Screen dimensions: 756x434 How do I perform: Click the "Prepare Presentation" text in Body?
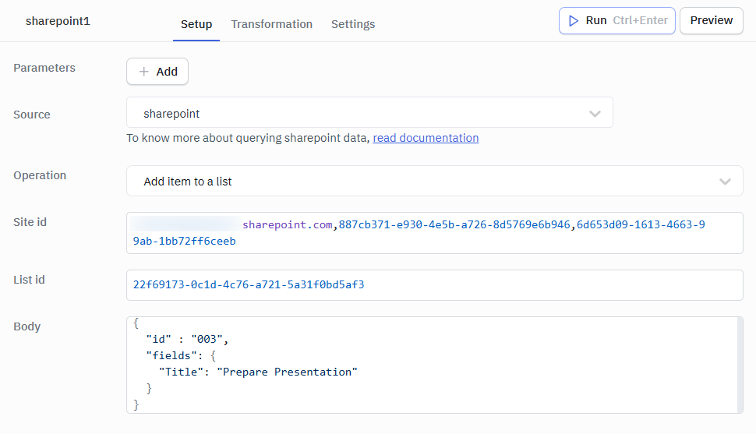288,372
